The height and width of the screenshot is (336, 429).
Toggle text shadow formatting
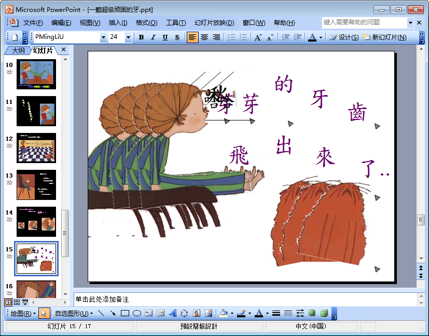click(177, 37)
